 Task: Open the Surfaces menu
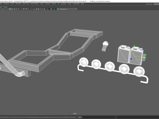tap(48, 4)
